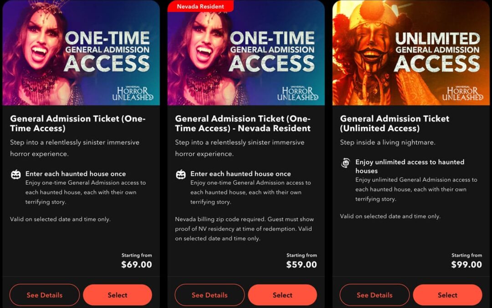The image size is (492, 308).
Task: Click the $99.00 starting price
Action: [466, 264]
